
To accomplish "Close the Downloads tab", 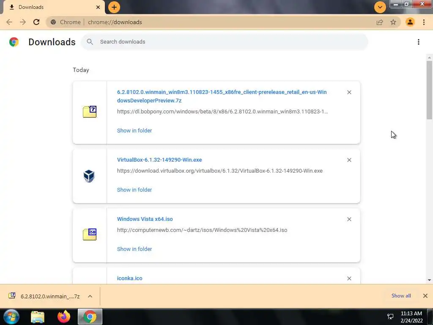I will point(98,7).
